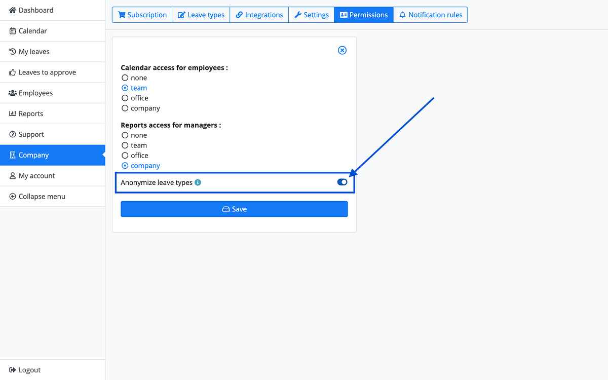Click the Employees group icon
This screenshot has height=380, width=608.
click(x=13, y=93)
